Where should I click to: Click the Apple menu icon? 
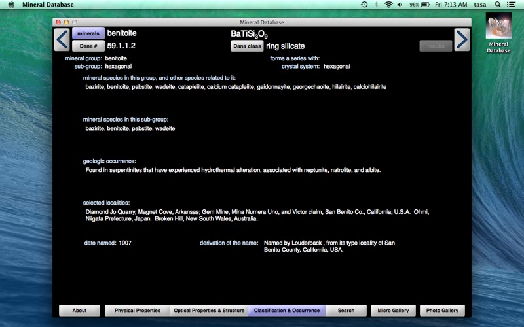[11, 5]
